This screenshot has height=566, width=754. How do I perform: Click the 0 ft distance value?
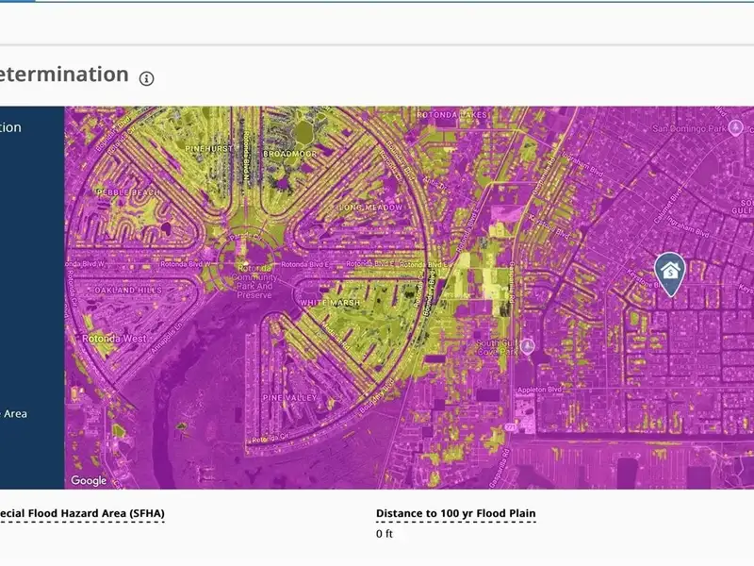(x=385, y=535)
